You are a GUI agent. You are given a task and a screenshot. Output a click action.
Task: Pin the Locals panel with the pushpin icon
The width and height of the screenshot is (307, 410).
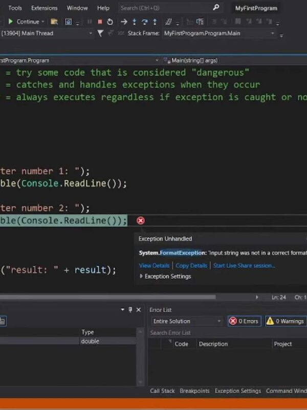coord(130,310)
